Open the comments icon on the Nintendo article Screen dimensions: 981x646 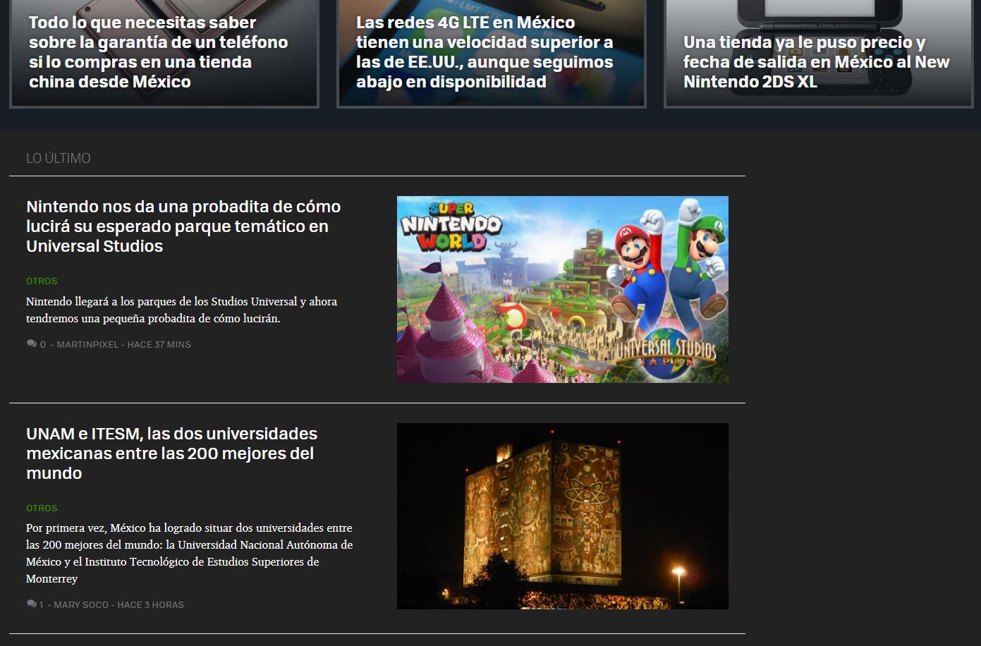pos(32,344)
